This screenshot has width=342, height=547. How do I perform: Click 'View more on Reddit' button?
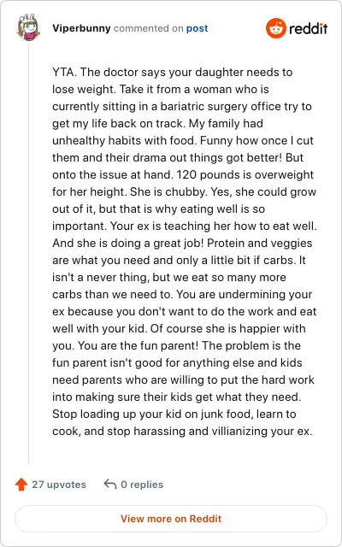pos(171,519)
